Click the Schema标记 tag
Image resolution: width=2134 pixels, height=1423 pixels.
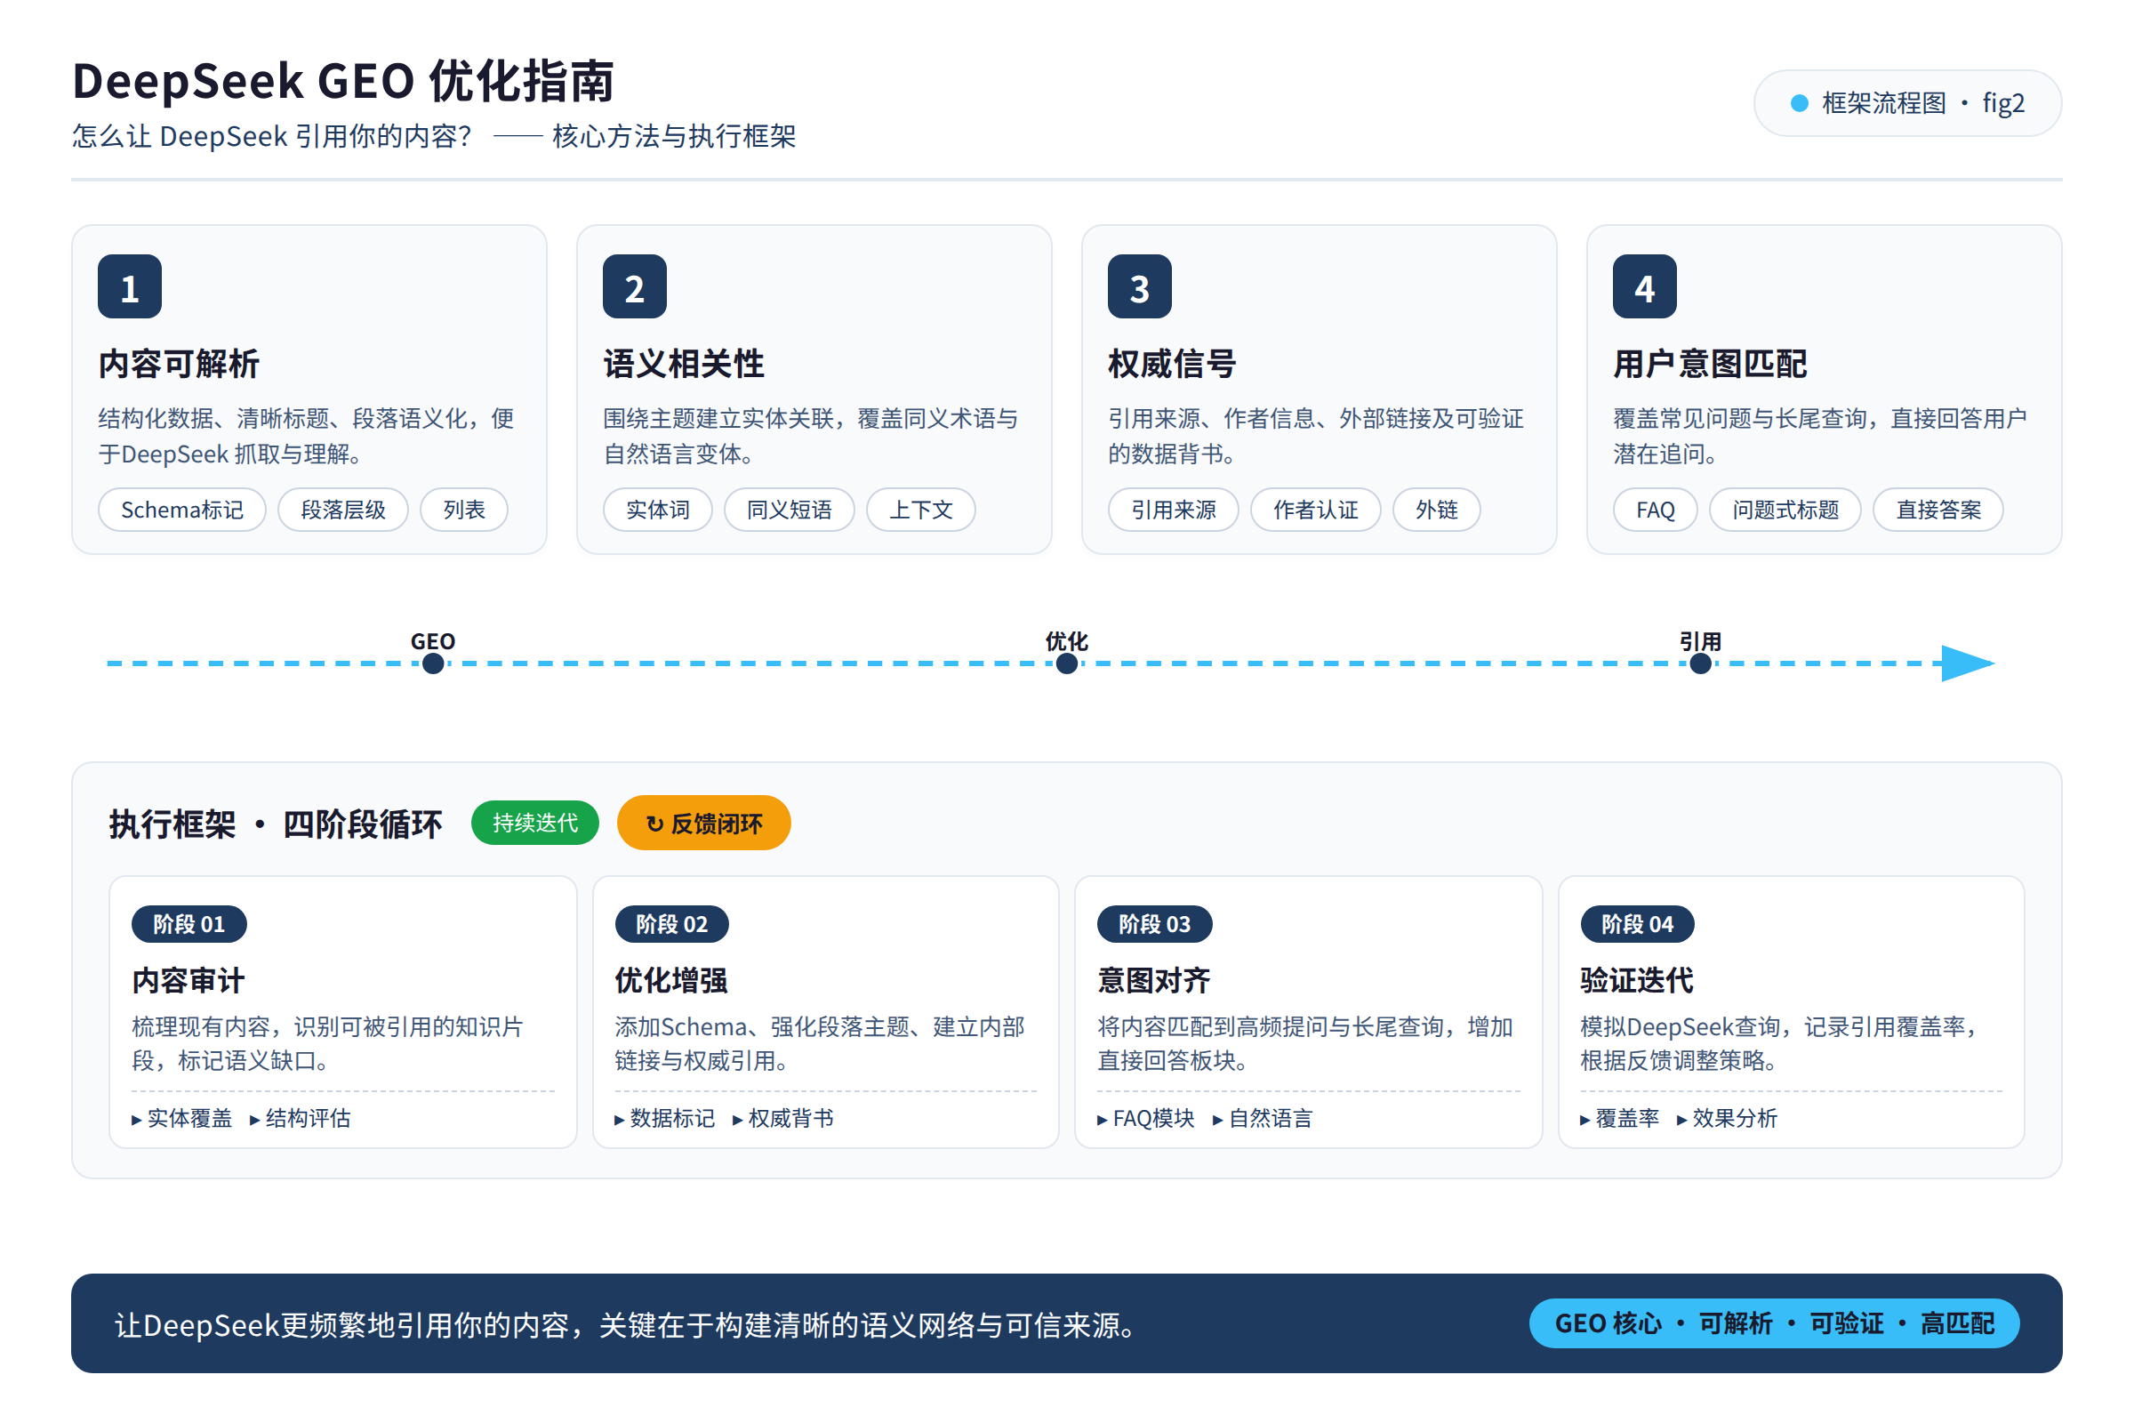coord(182,510)
